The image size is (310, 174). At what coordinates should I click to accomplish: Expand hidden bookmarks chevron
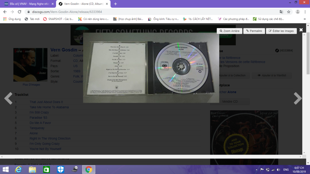tap(305, 19)
